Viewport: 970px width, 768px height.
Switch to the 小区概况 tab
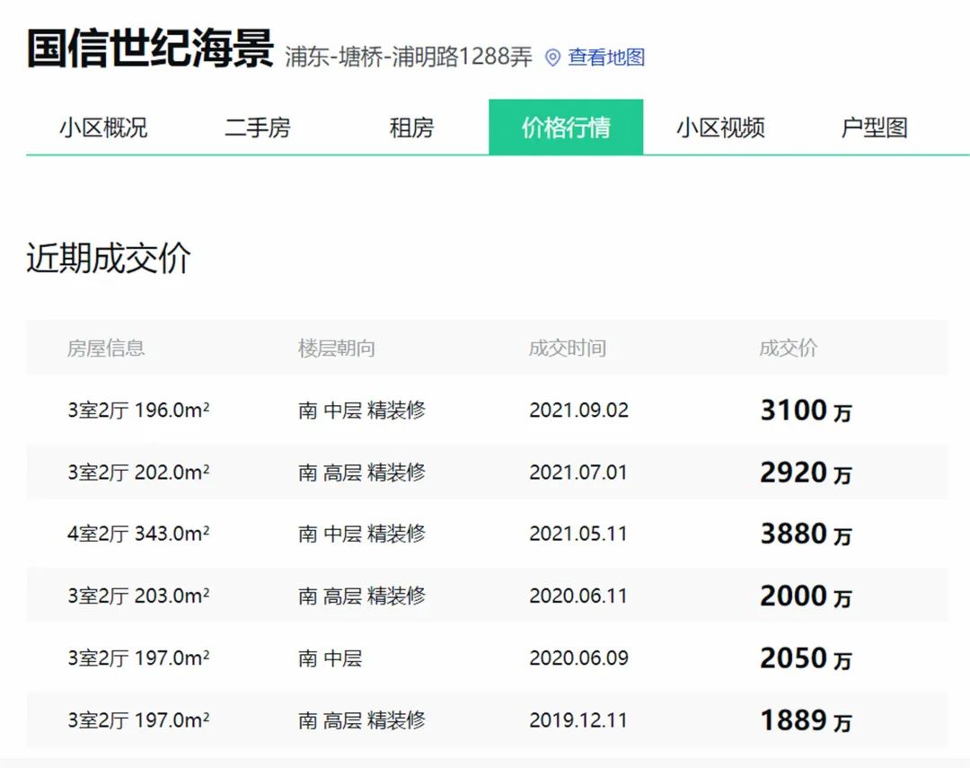pos(103,128)
